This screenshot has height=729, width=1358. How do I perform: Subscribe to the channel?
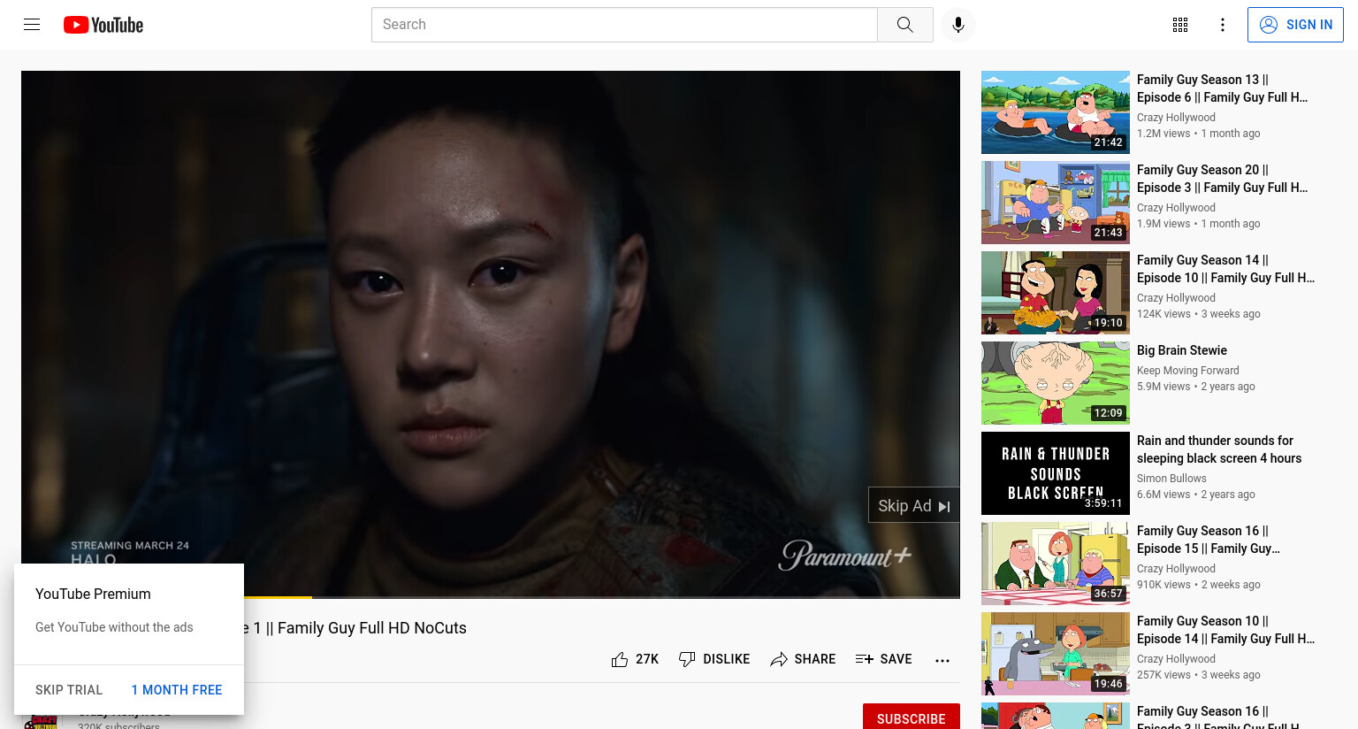pos(912,718)
